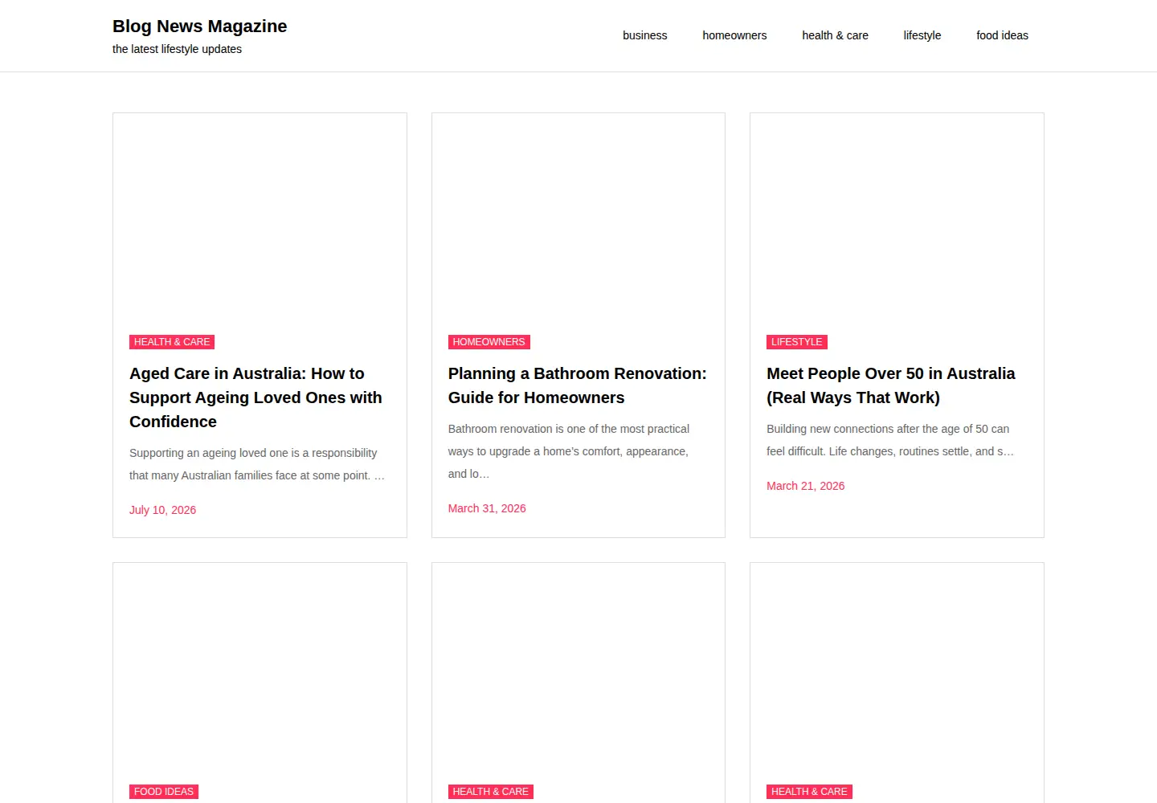This screenshot has width=1157, height=803.
Task: Go to the lifestyle menu item
Action: 922,35
